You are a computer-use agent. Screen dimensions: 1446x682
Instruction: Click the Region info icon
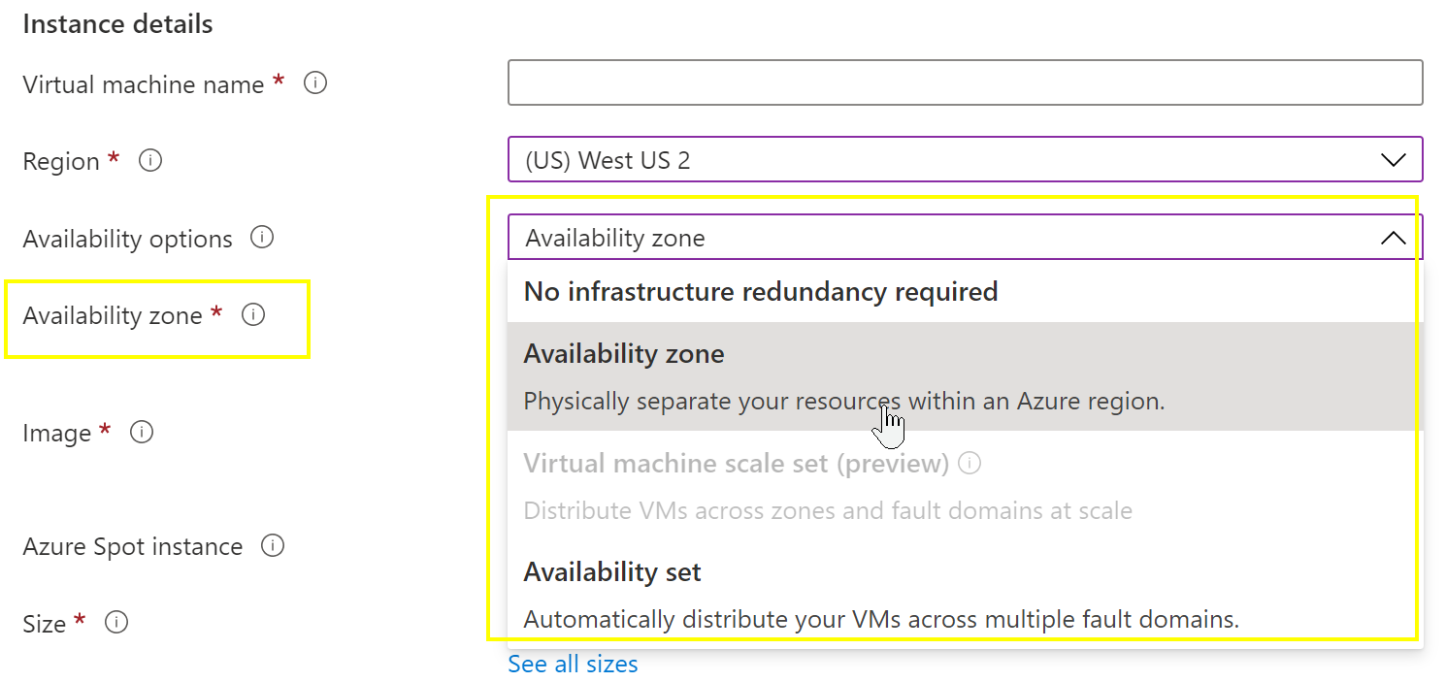(149, 160)
